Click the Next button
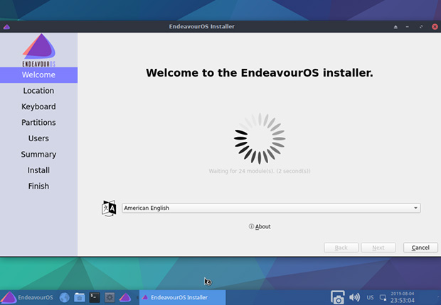The width and height of the screenshot is (441, 305). pos(378,248)
